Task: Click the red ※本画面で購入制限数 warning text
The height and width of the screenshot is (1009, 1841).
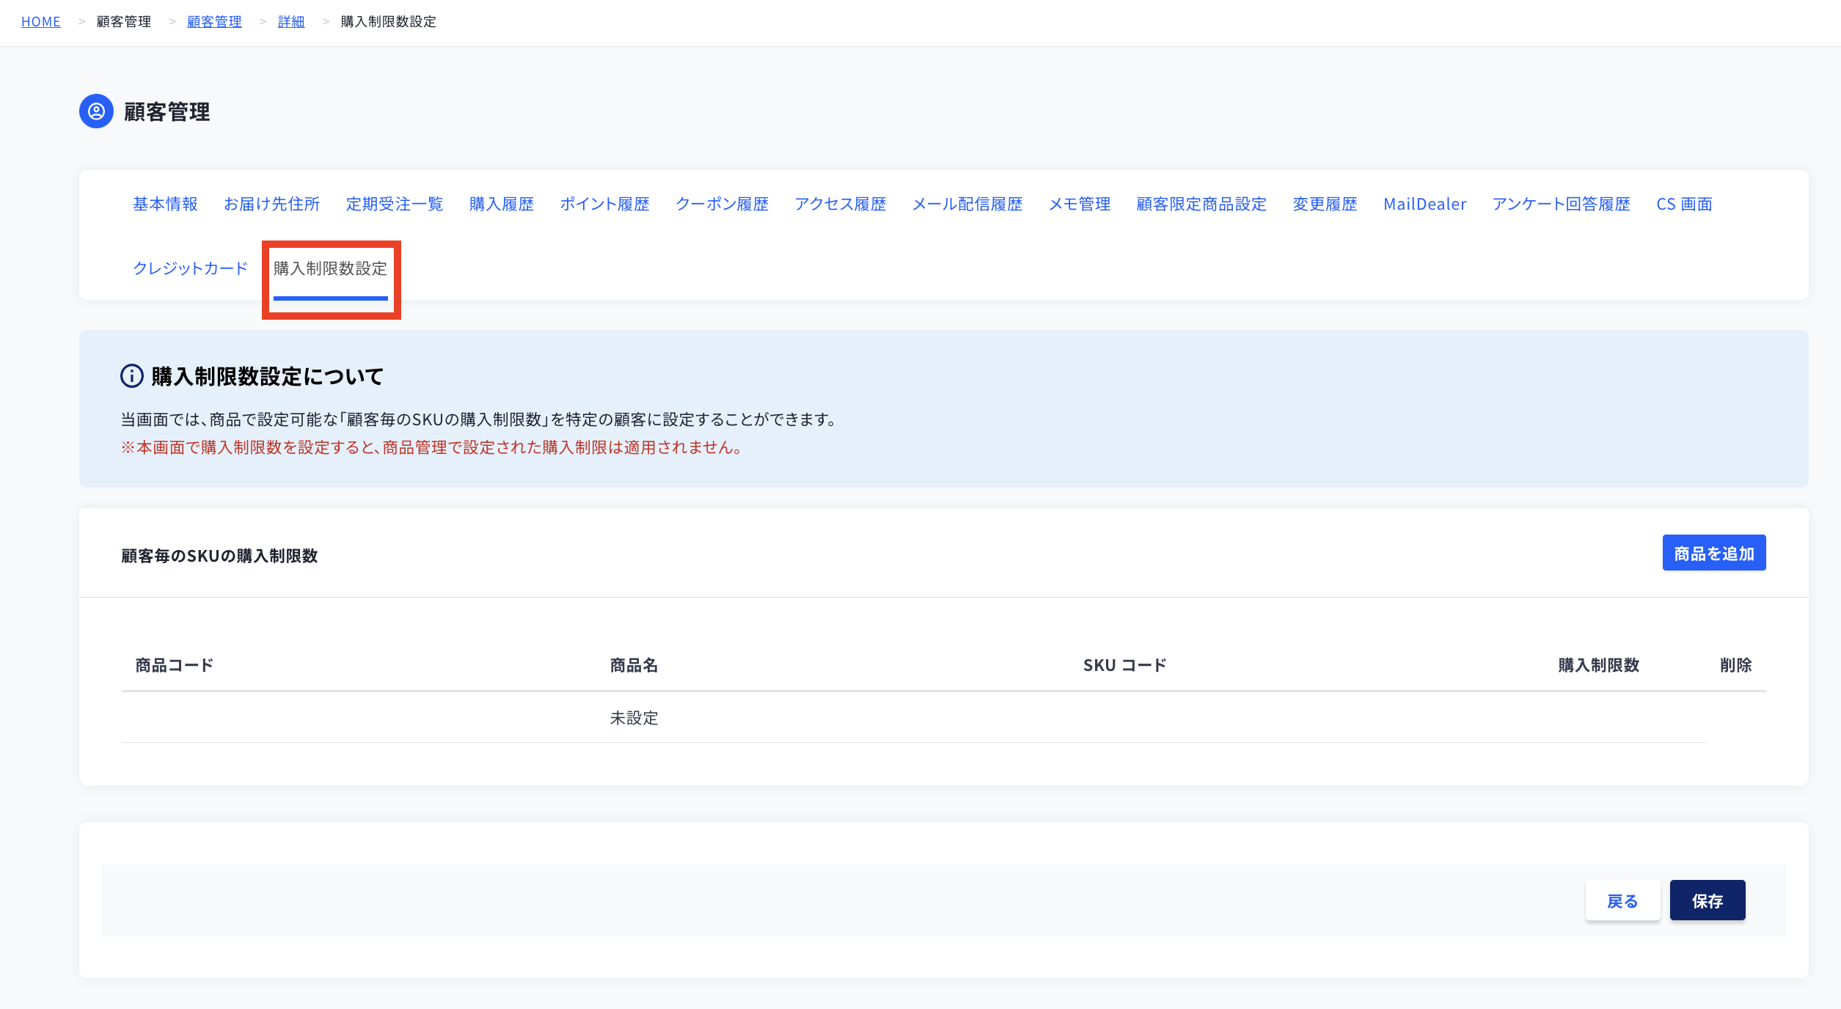Action: (x=433, y=447)
